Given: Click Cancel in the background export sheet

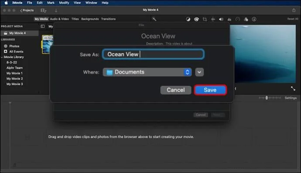Looking at the screenshot, I should click(201, 115).
